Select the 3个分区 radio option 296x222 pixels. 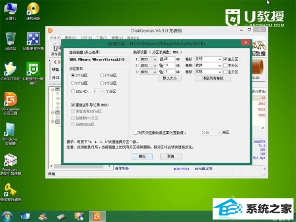pos(79,75)
